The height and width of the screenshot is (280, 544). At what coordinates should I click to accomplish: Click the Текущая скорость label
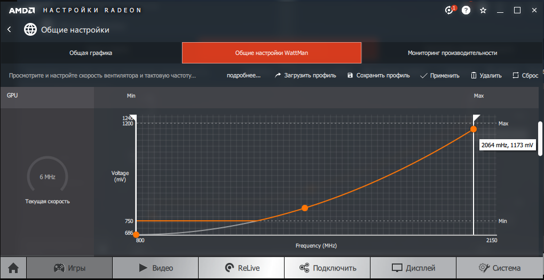pos(48,202)
